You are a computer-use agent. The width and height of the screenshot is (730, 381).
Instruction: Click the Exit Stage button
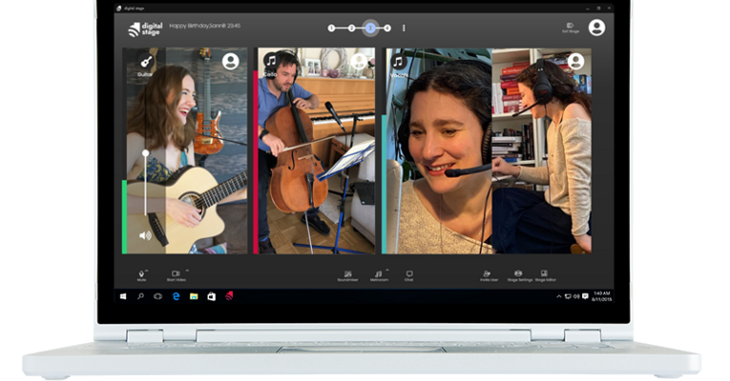point(571,28)
